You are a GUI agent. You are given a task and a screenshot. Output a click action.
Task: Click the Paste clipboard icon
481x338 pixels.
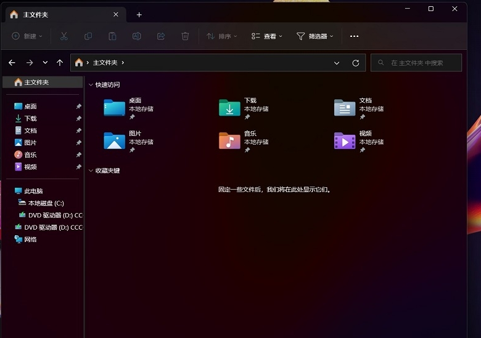[112, 36]
